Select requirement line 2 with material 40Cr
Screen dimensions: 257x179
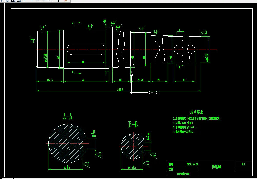(183, 123)
